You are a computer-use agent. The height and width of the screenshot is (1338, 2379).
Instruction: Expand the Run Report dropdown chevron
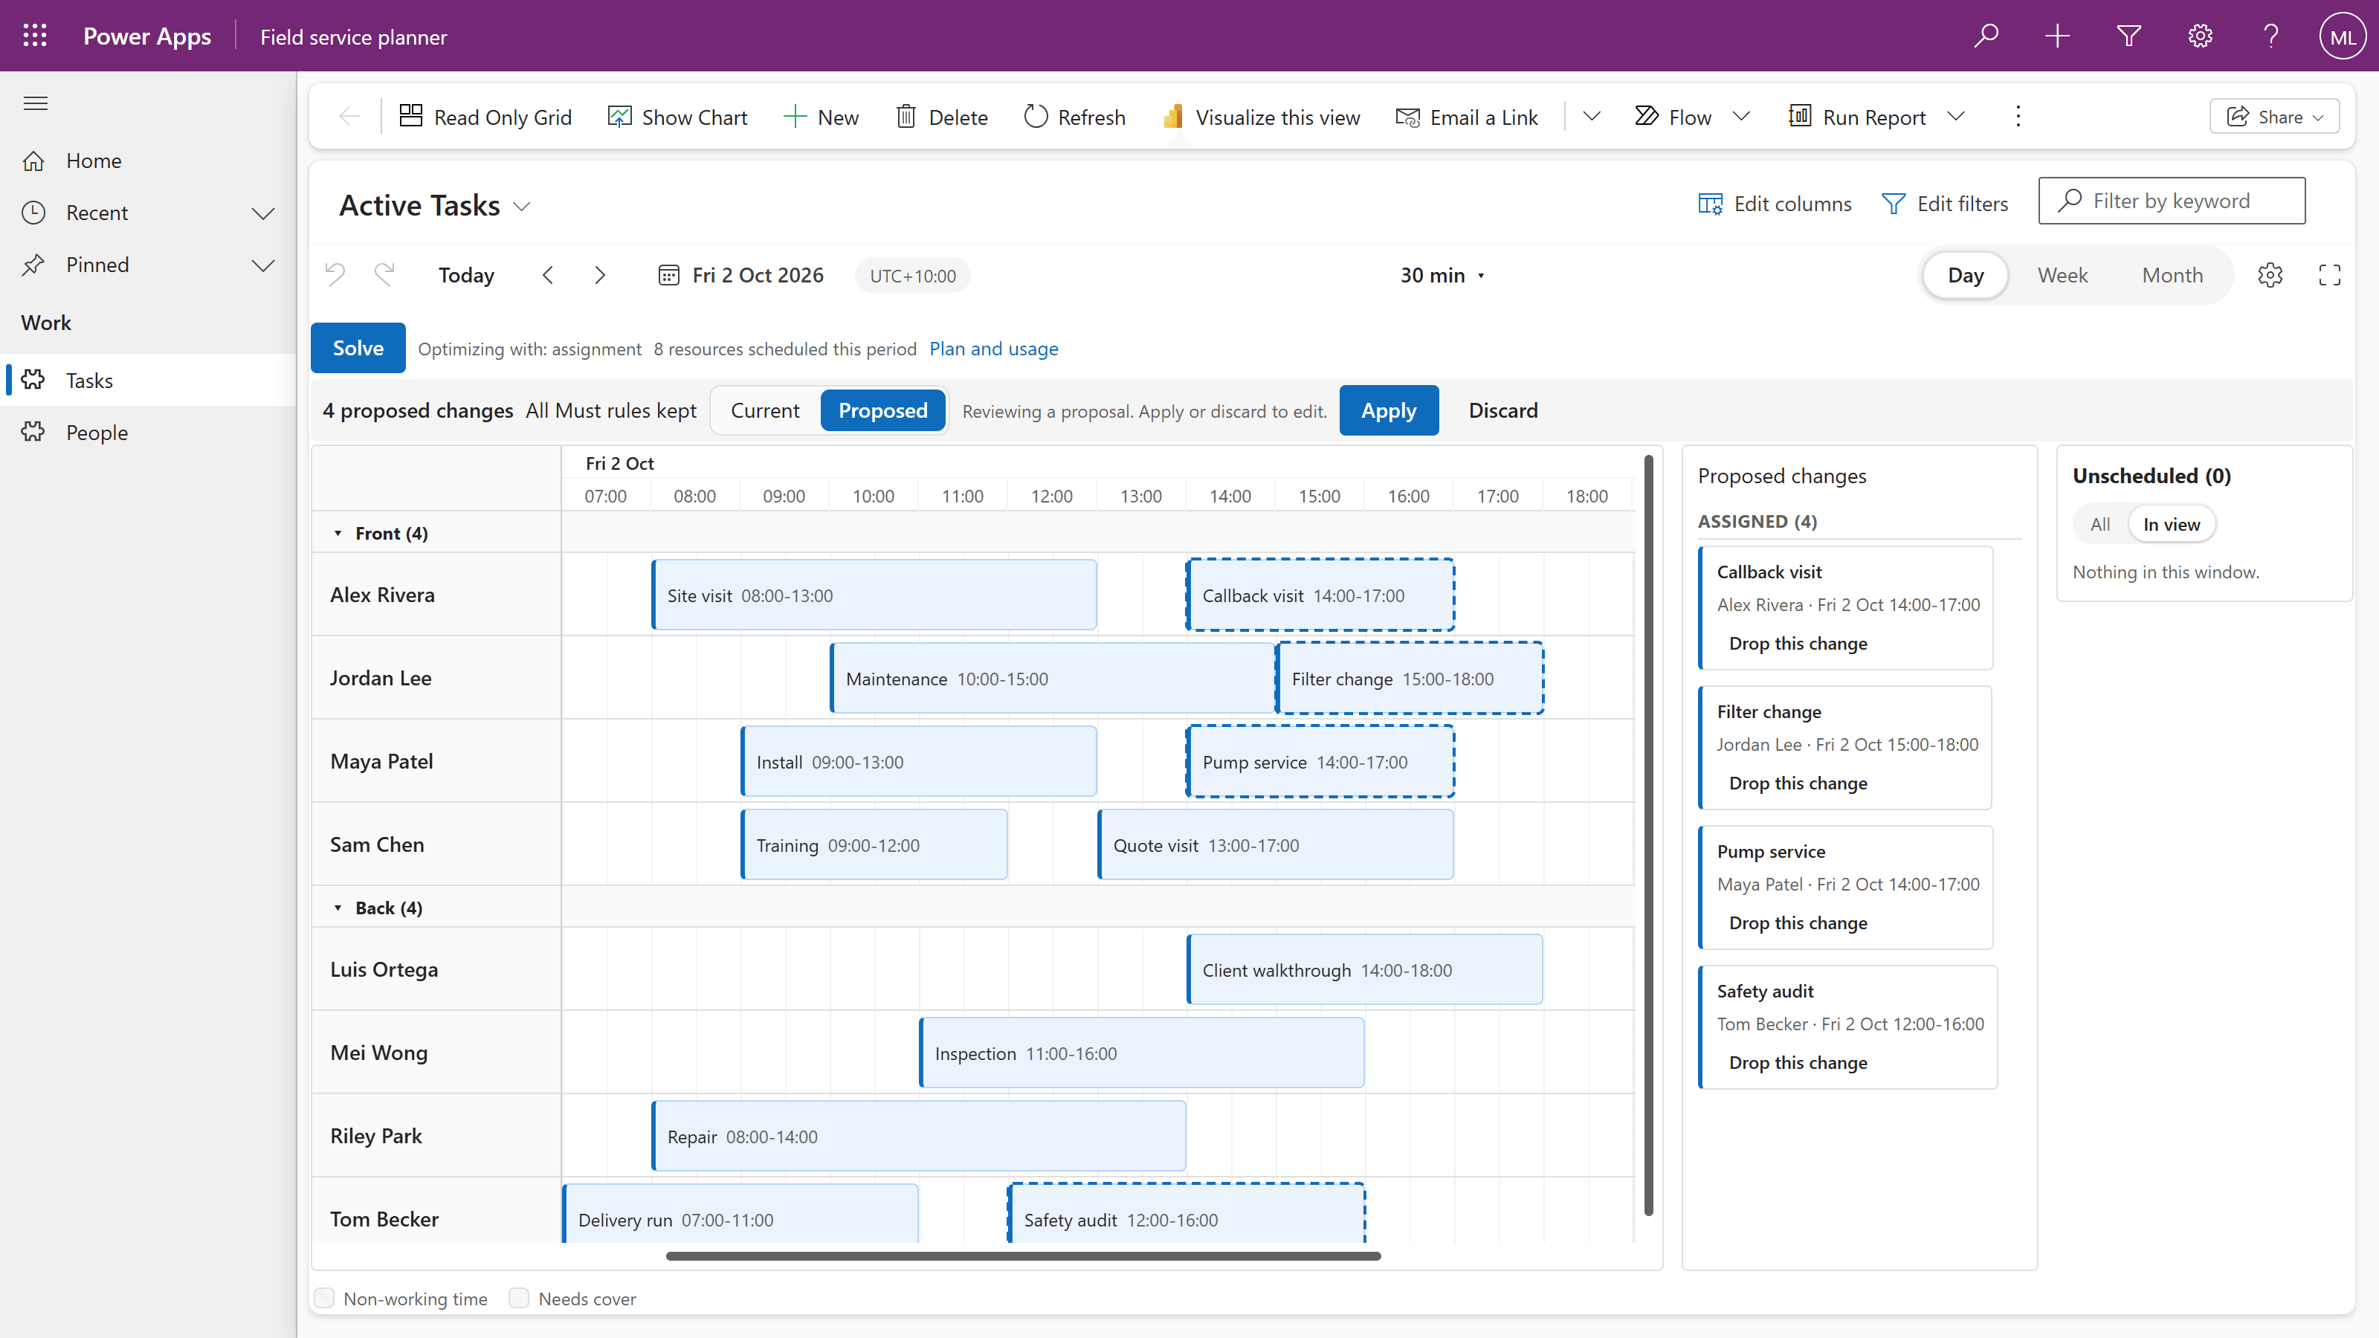[1956, 117]
